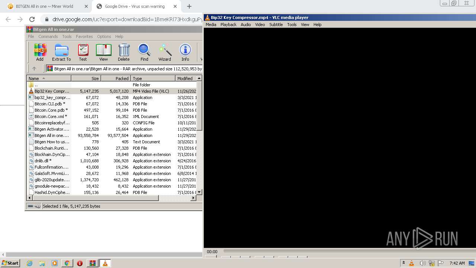Launch Windows Media Player taskbar icon
Image resolution: width=476 pixels, height=268 pixels.
(x=55, y=263)
